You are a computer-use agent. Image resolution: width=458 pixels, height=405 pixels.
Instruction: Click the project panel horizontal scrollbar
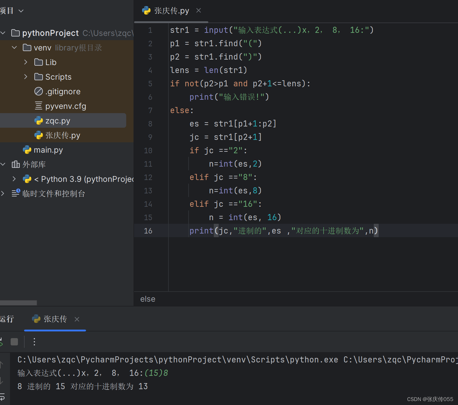click(18, 303)
